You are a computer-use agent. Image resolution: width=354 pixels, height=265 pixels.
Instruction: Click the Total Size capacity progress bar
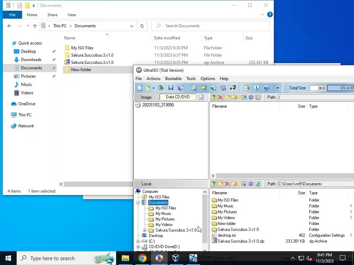coord(341,88)
